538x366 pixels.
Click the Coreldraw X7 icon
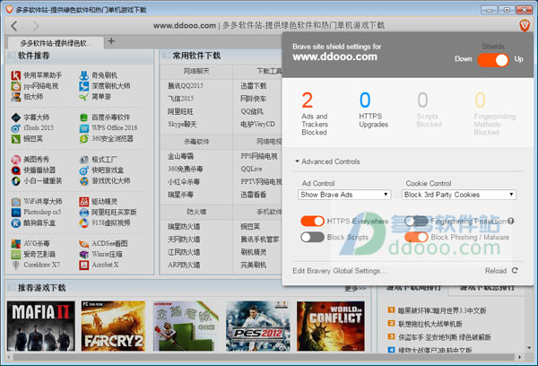tap(16, 265)
